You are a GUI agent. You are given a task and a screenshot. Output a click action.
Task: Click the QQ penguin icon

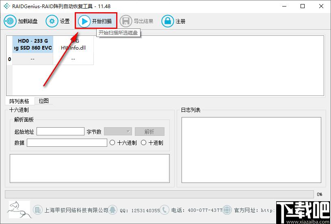tap(113, 210)
